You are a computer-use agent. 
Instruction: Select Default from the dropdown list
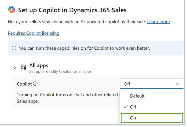(x=137, y=96)
